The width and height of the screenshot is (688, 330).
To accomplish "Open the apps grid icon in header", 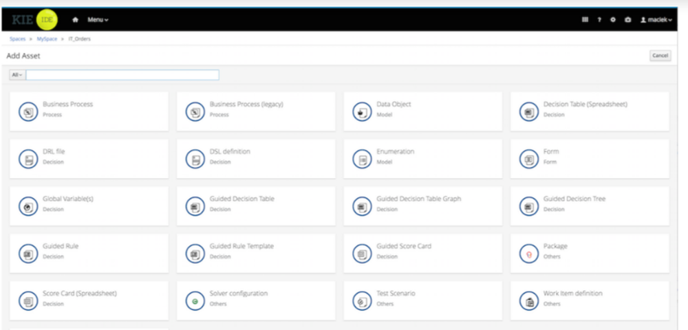I will 584,20.
